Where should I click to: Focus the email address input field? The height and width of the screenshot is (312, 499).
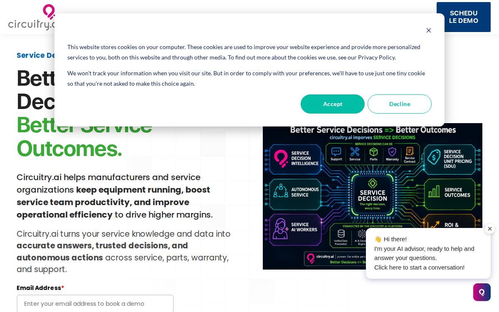[x=95, y=303]
